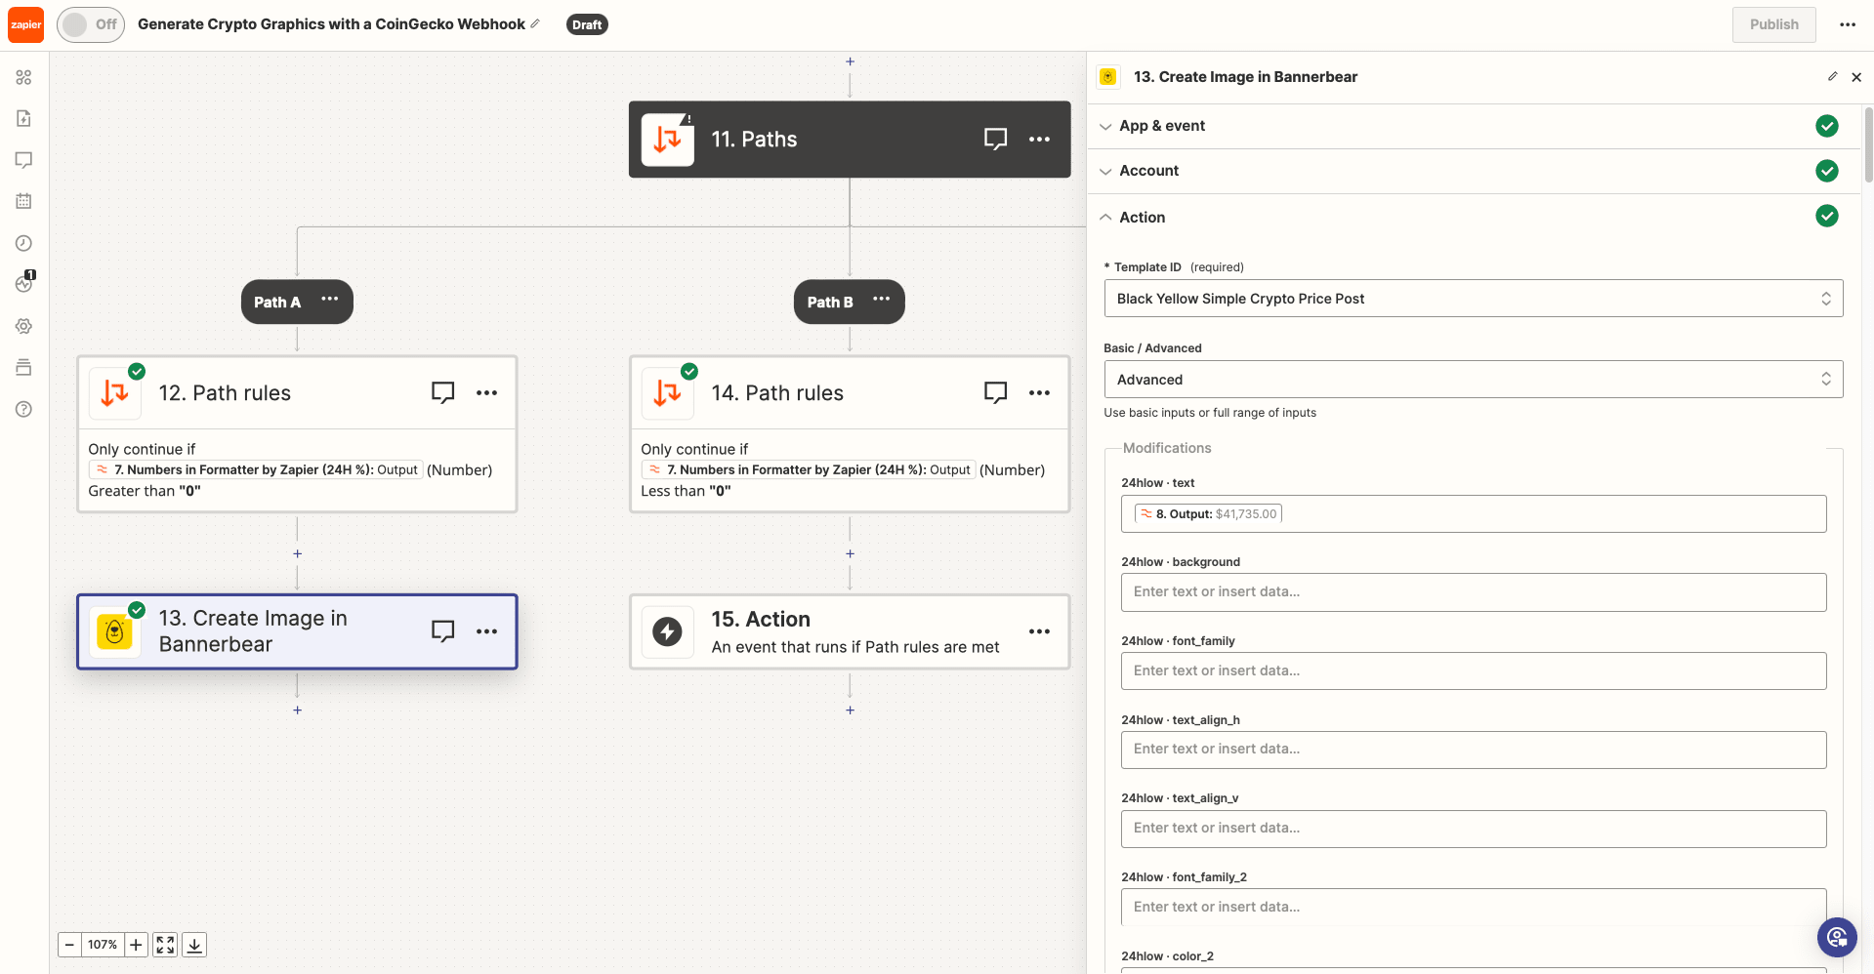1874x974 pixels.
Task: Open the three-dot menu next to Publish
Action: 1848,24
